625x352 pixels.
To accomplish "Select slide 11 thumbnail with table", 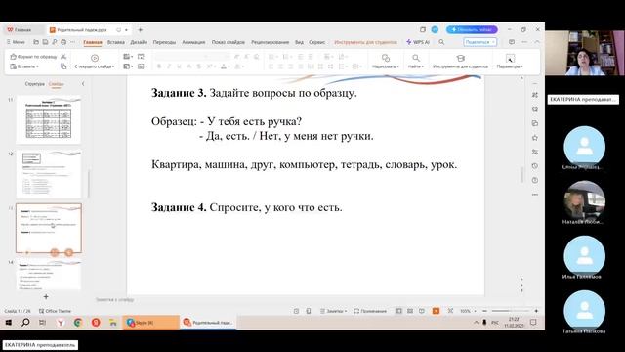I will click(x=48, y=119).
